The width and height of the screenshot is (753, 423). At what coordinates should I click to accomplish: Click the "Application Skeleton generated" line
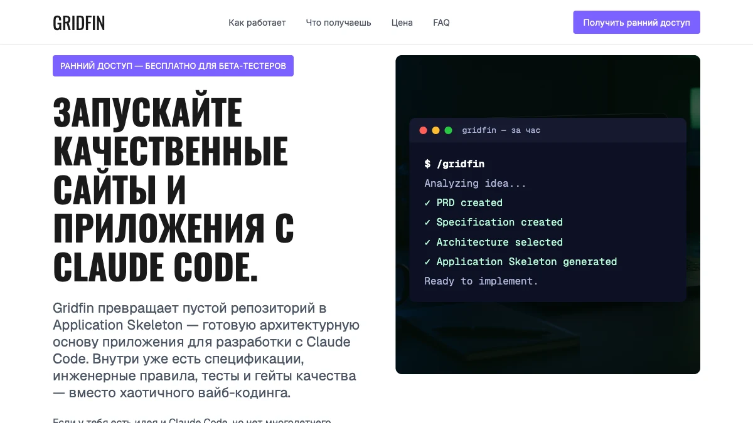point(521,261)
